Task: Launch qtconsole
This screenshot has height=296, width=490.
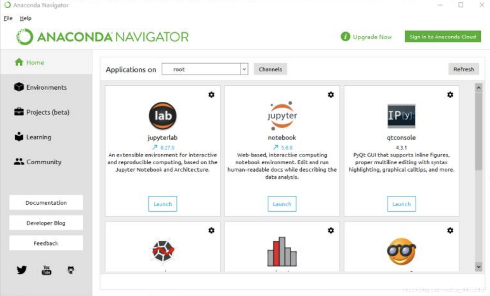Action: (402, 204)
